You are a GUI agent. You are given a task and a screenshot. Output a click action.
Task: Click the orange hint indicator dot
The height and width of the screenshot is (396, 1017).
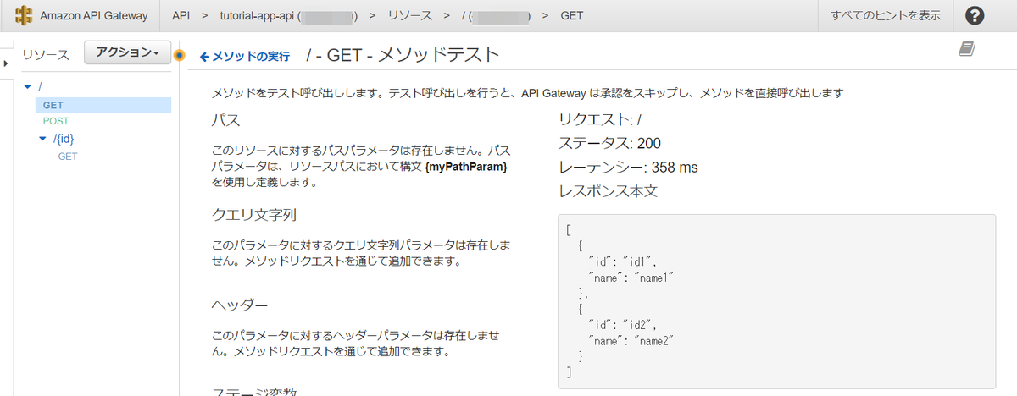pyautogui.click(x=179, y=56)
